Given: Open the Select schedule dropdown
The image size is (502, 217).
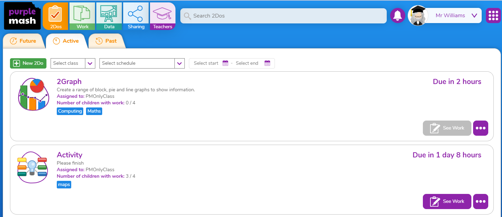Looking at the screenshot, I should tap(142, 63).
